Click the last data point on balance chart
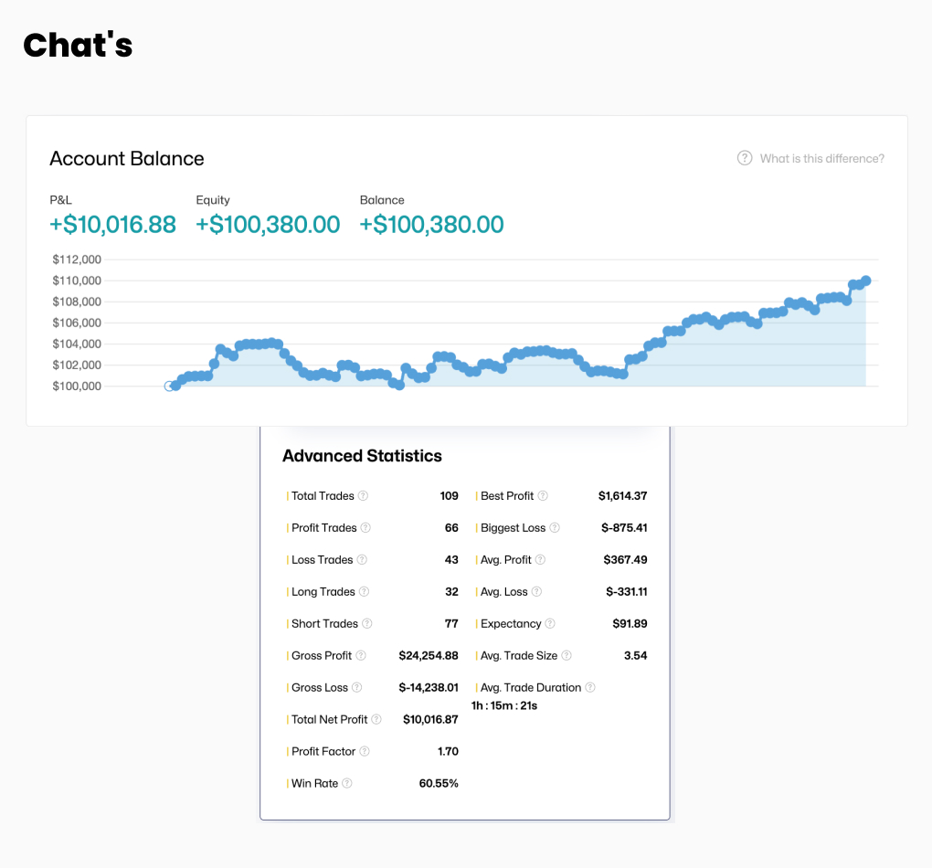 [865, 281]
